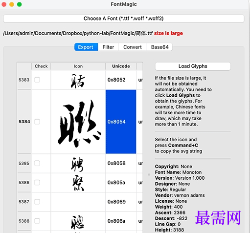
Task: Click the glyph icon in row 5383
Action: (78, 81)
